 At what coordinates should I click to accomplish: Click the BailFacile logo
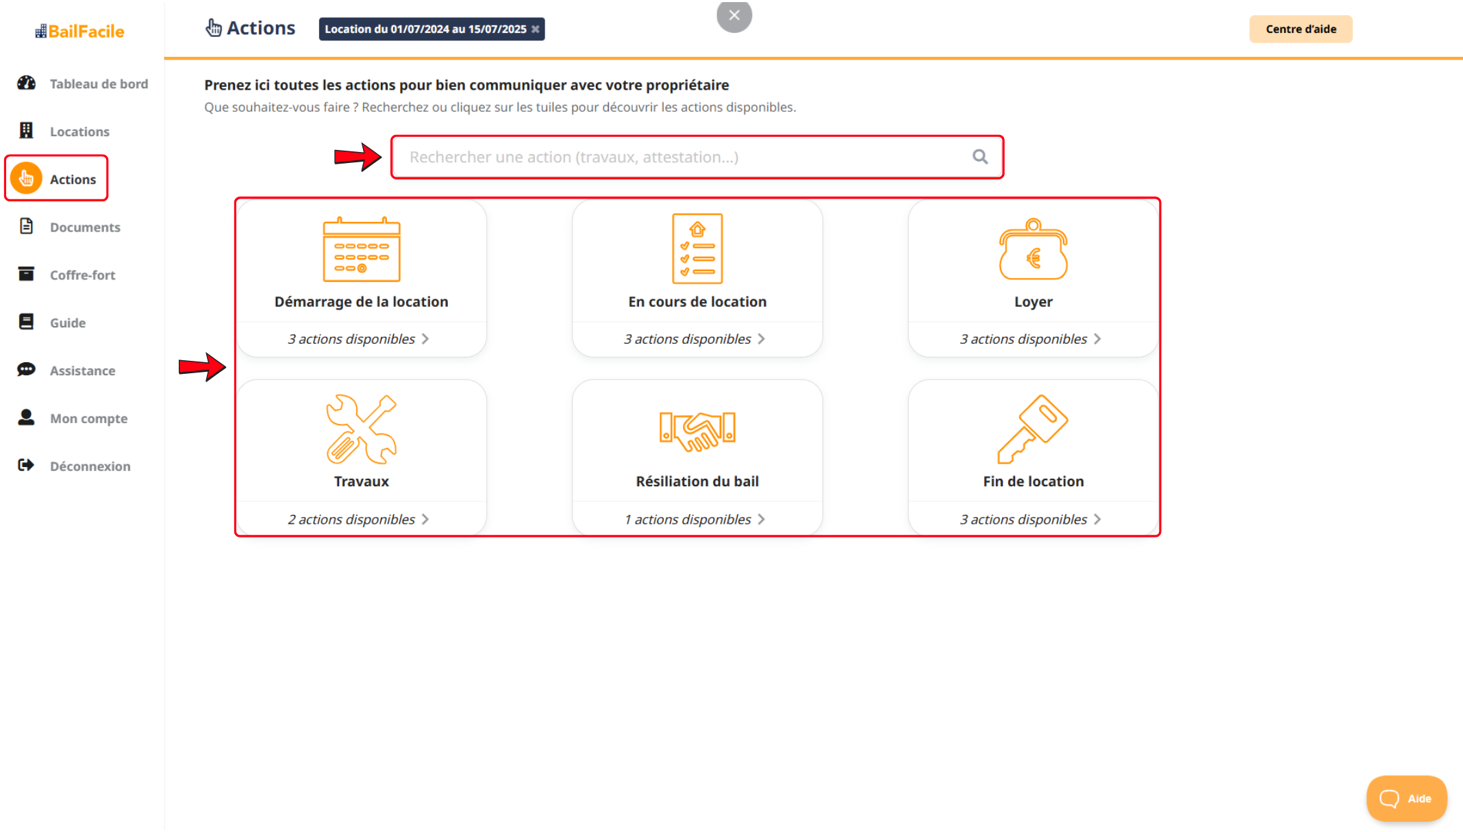[80, 31]
